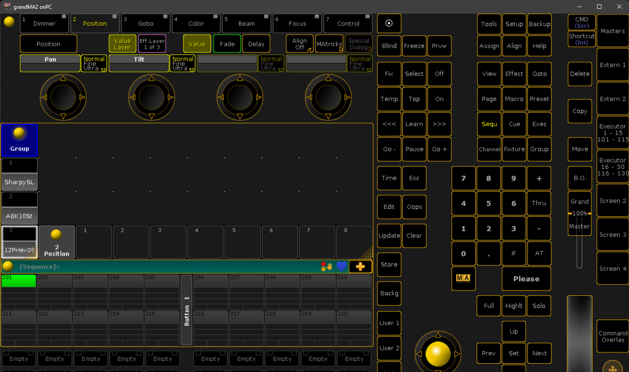This screenshot has height=372, width=629.
Task: Click the >>> skip forward key
Action: tap(439, 124)
